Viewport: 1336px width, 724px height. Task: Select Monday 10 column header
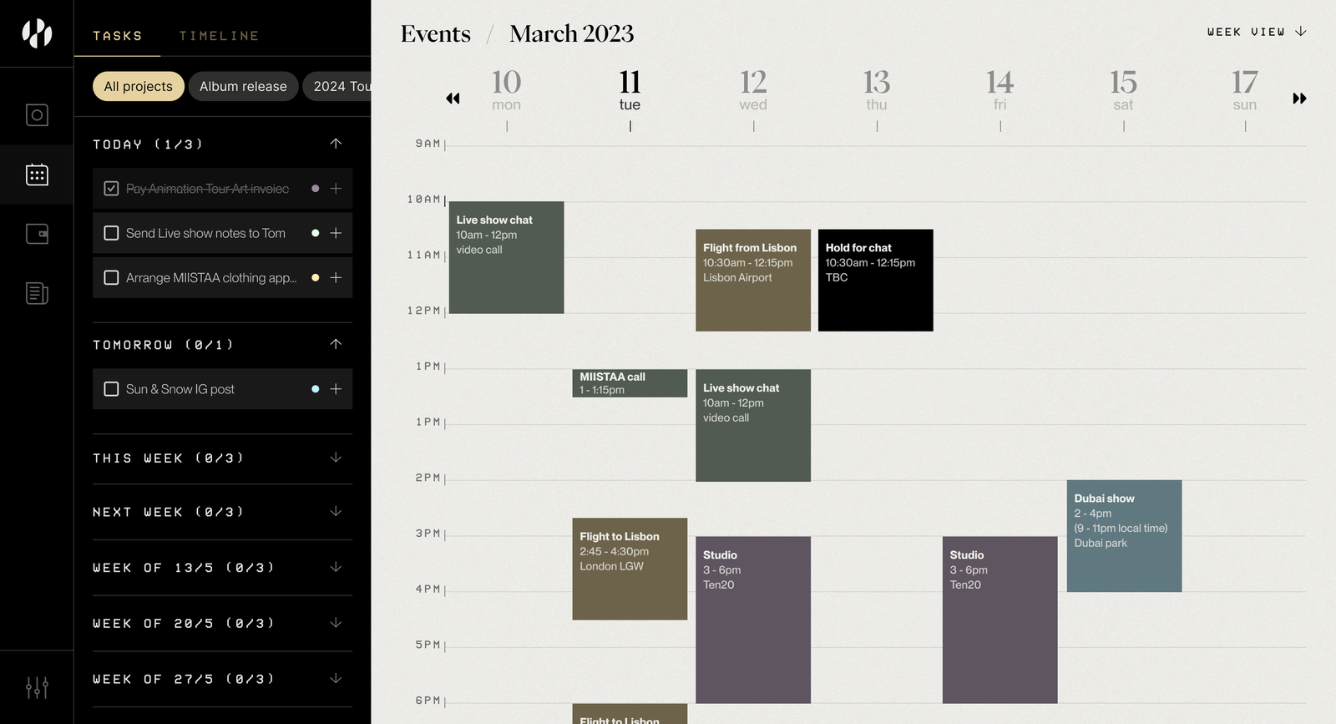(x=506, y=89)
